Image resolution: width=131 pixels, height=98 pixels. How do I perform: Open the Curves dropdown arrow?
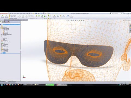coord(58,19)
